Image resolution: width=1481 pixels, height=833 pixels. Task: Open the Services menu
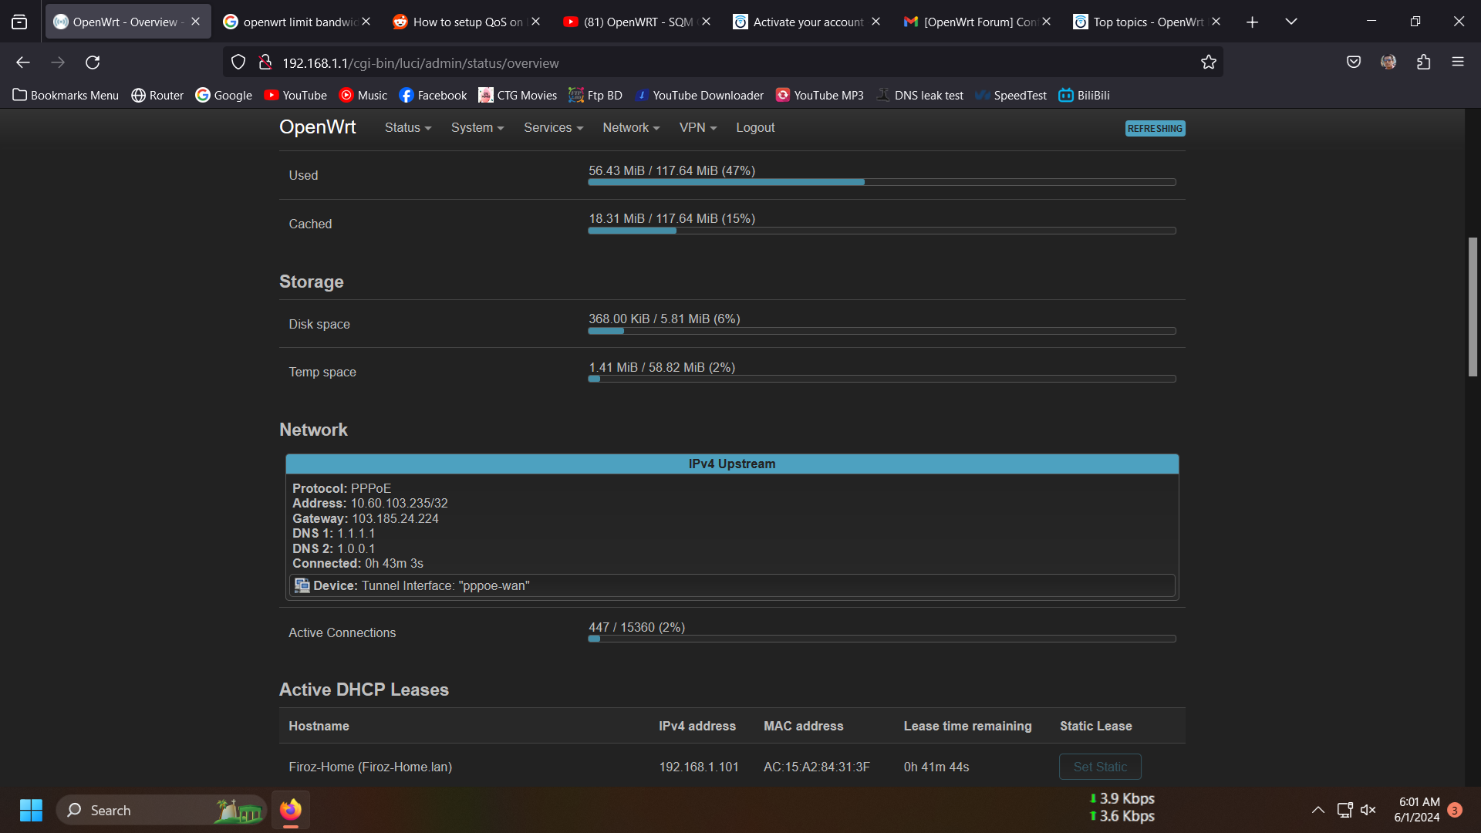552,127
